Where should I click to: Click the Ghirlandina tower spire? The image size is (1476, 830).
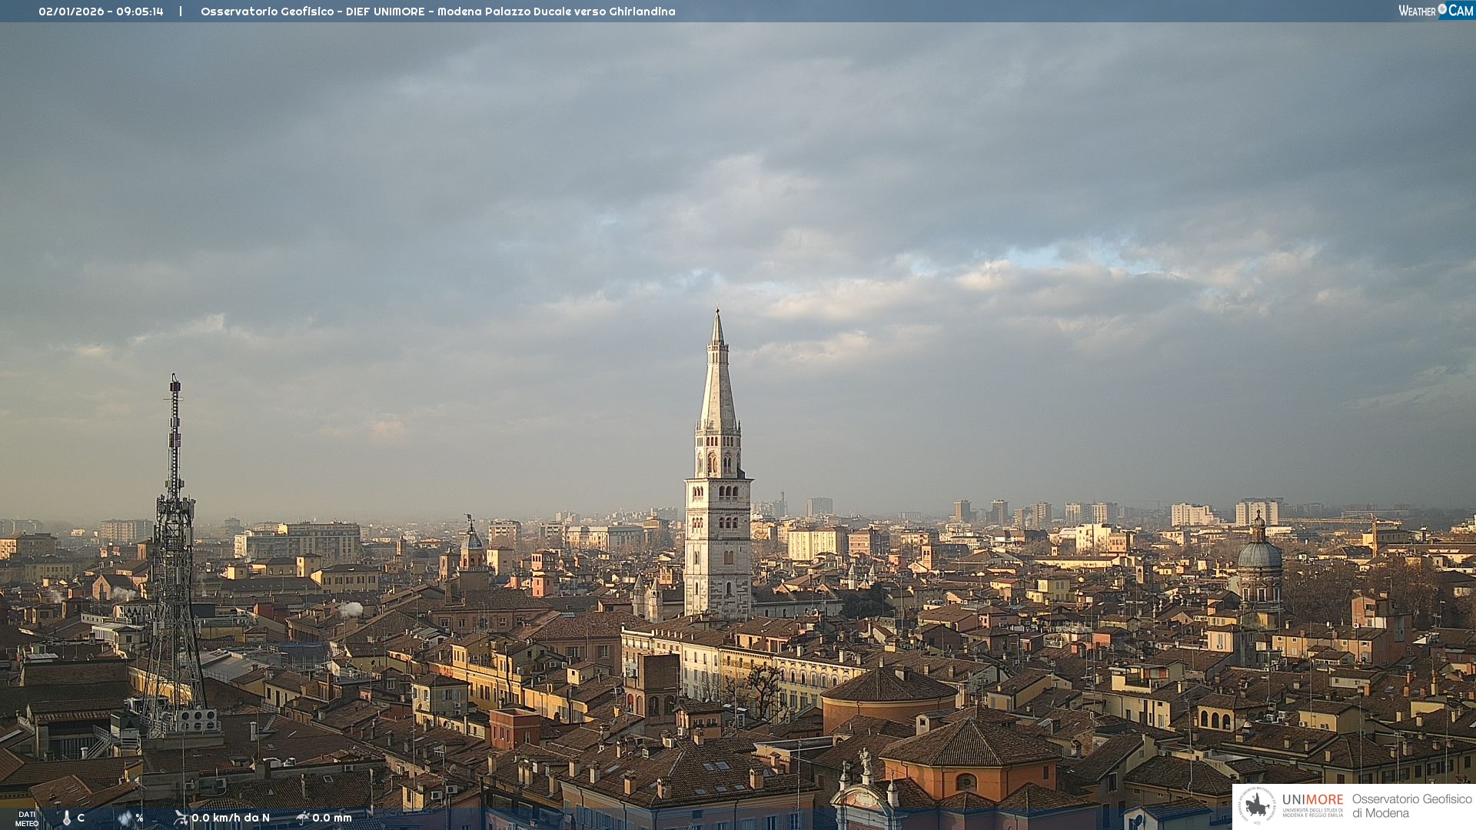coord(718,384)
